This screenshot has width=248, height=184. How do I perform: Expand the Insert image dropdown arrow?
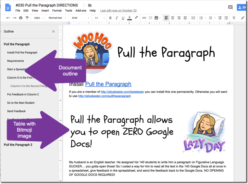coord(160,18)
